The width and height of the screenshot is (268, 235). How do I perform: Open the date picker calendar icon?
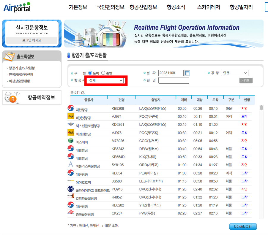(x=187, y=73)
